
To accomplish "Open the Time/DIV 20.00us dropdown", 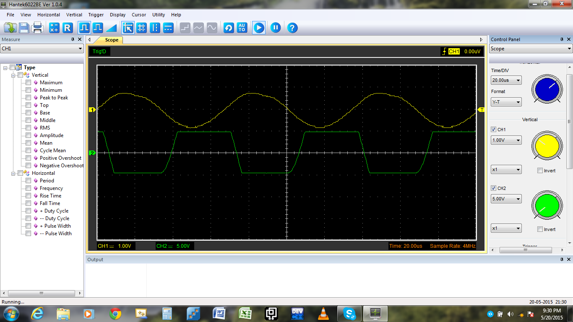I will (506, 80).
